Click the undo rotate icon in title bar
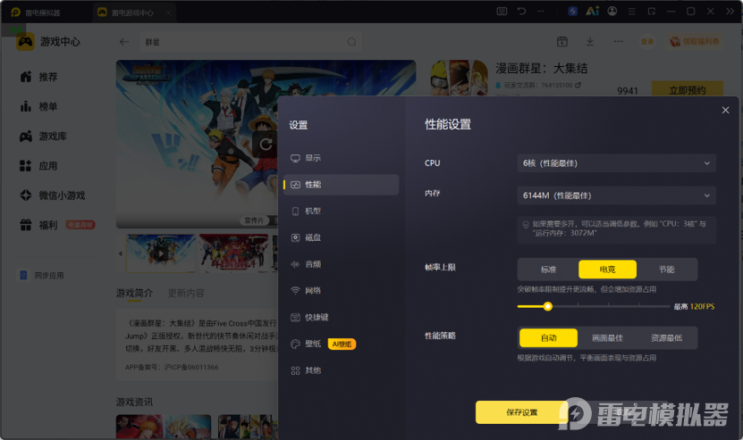Screen dimensions: 743x440 pos(522,12)
